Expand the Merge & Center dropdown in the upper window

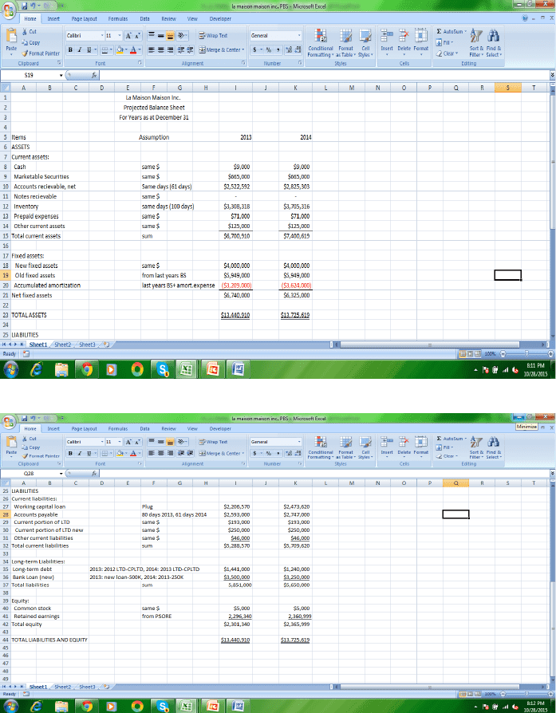pos(243,49)
